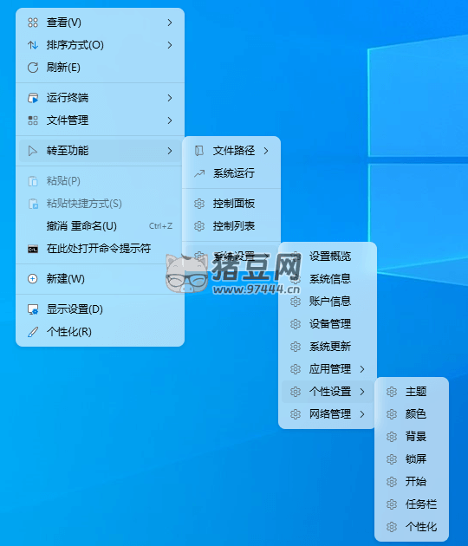Screen dimensions: 468x546
Task: Click the gear icon beside 应用管理
Action: pyautogui.click(x=296, y=369)
